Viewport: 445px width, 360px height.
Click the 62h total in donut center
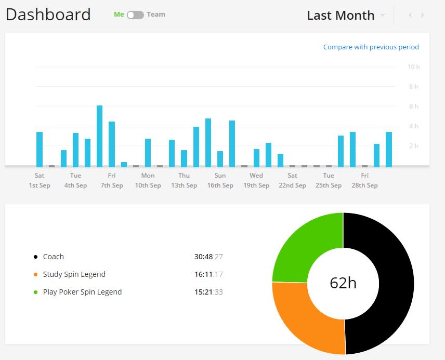(x=343, y=283)
